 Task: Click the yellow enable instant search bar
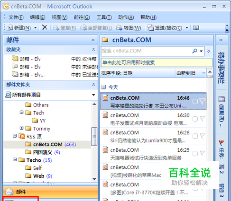157,62
